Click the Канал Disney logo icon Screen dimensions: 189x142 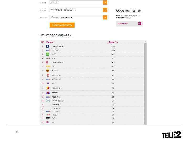[48, 101]
